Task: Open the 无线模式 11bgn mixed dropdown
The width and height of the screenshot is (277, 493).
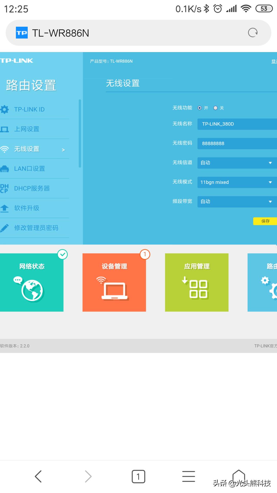Action: coord(237,182)
